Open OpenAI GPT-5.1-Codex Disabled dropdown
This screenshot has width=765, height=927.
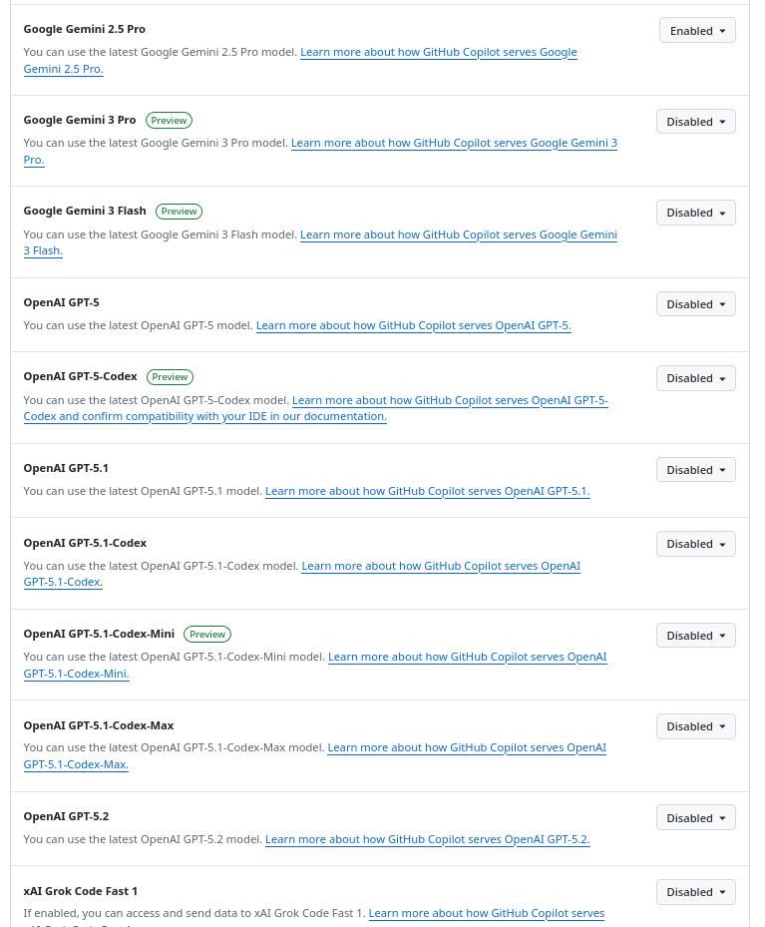(695, 544)
